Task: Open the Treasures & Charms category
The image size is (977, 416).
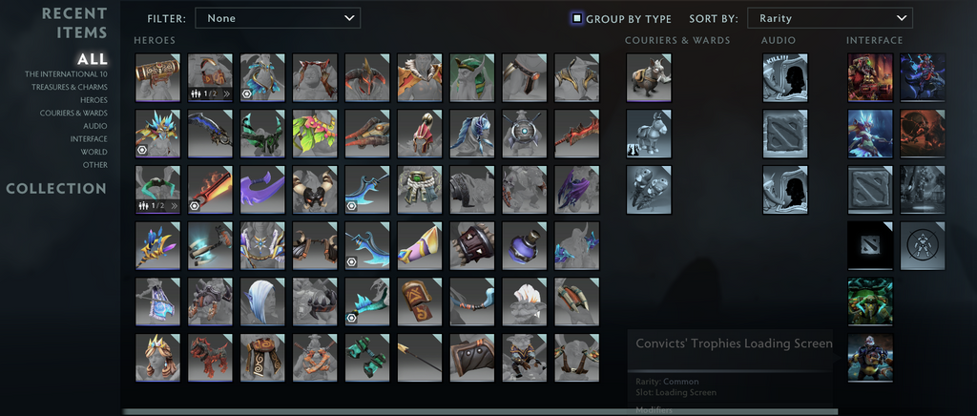Action: pos(70,87)
